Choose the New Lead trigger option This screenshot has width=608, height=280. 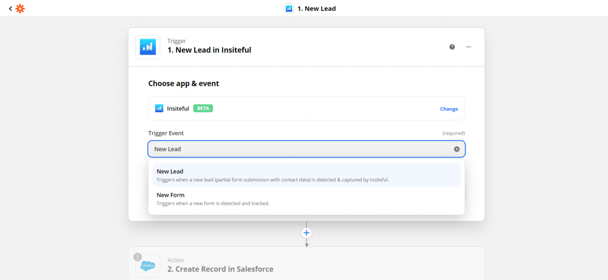coord(306,175)
